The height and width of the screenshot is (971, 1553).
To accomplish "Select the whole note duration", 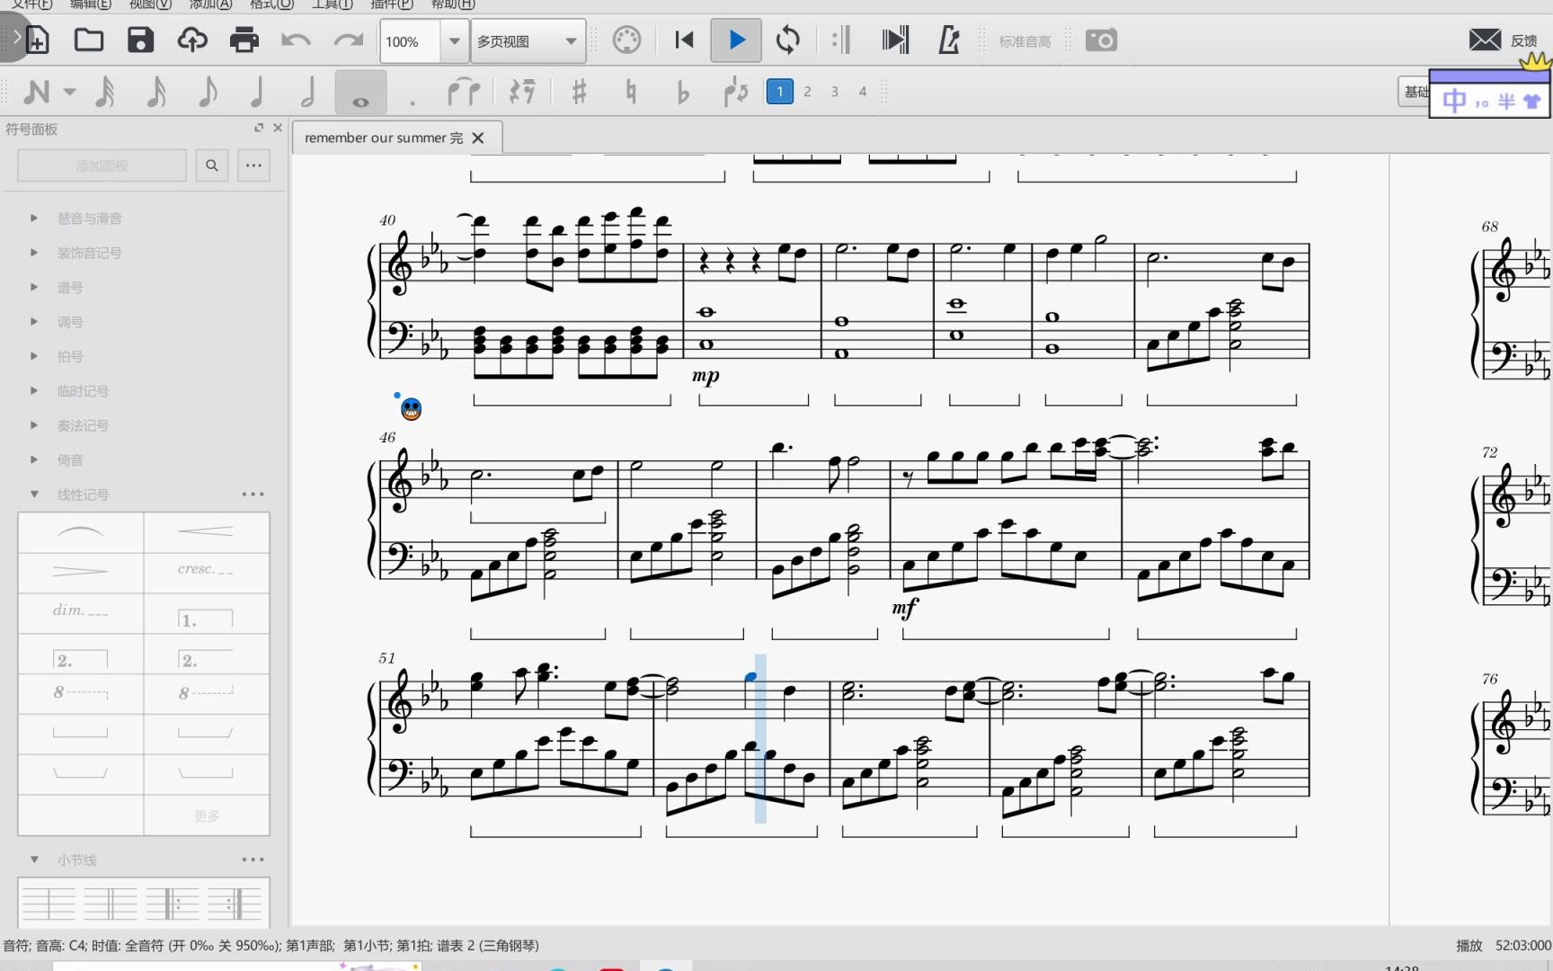I will point(360,92).
